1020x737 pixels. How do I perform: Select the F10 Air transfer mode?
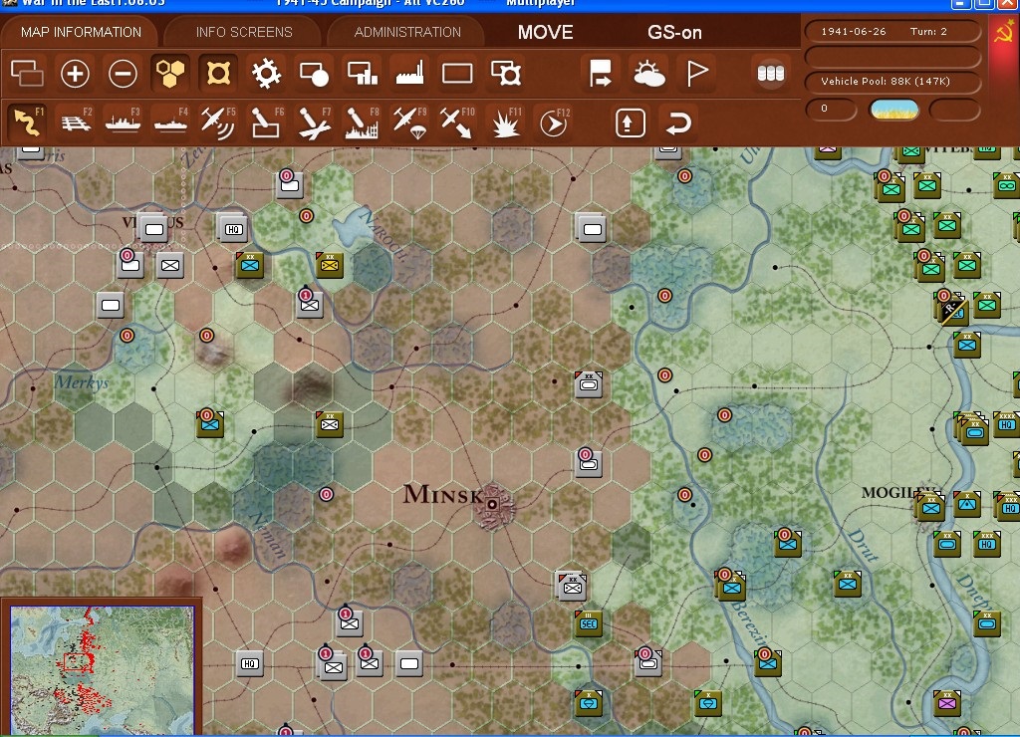tap(457, 123)
